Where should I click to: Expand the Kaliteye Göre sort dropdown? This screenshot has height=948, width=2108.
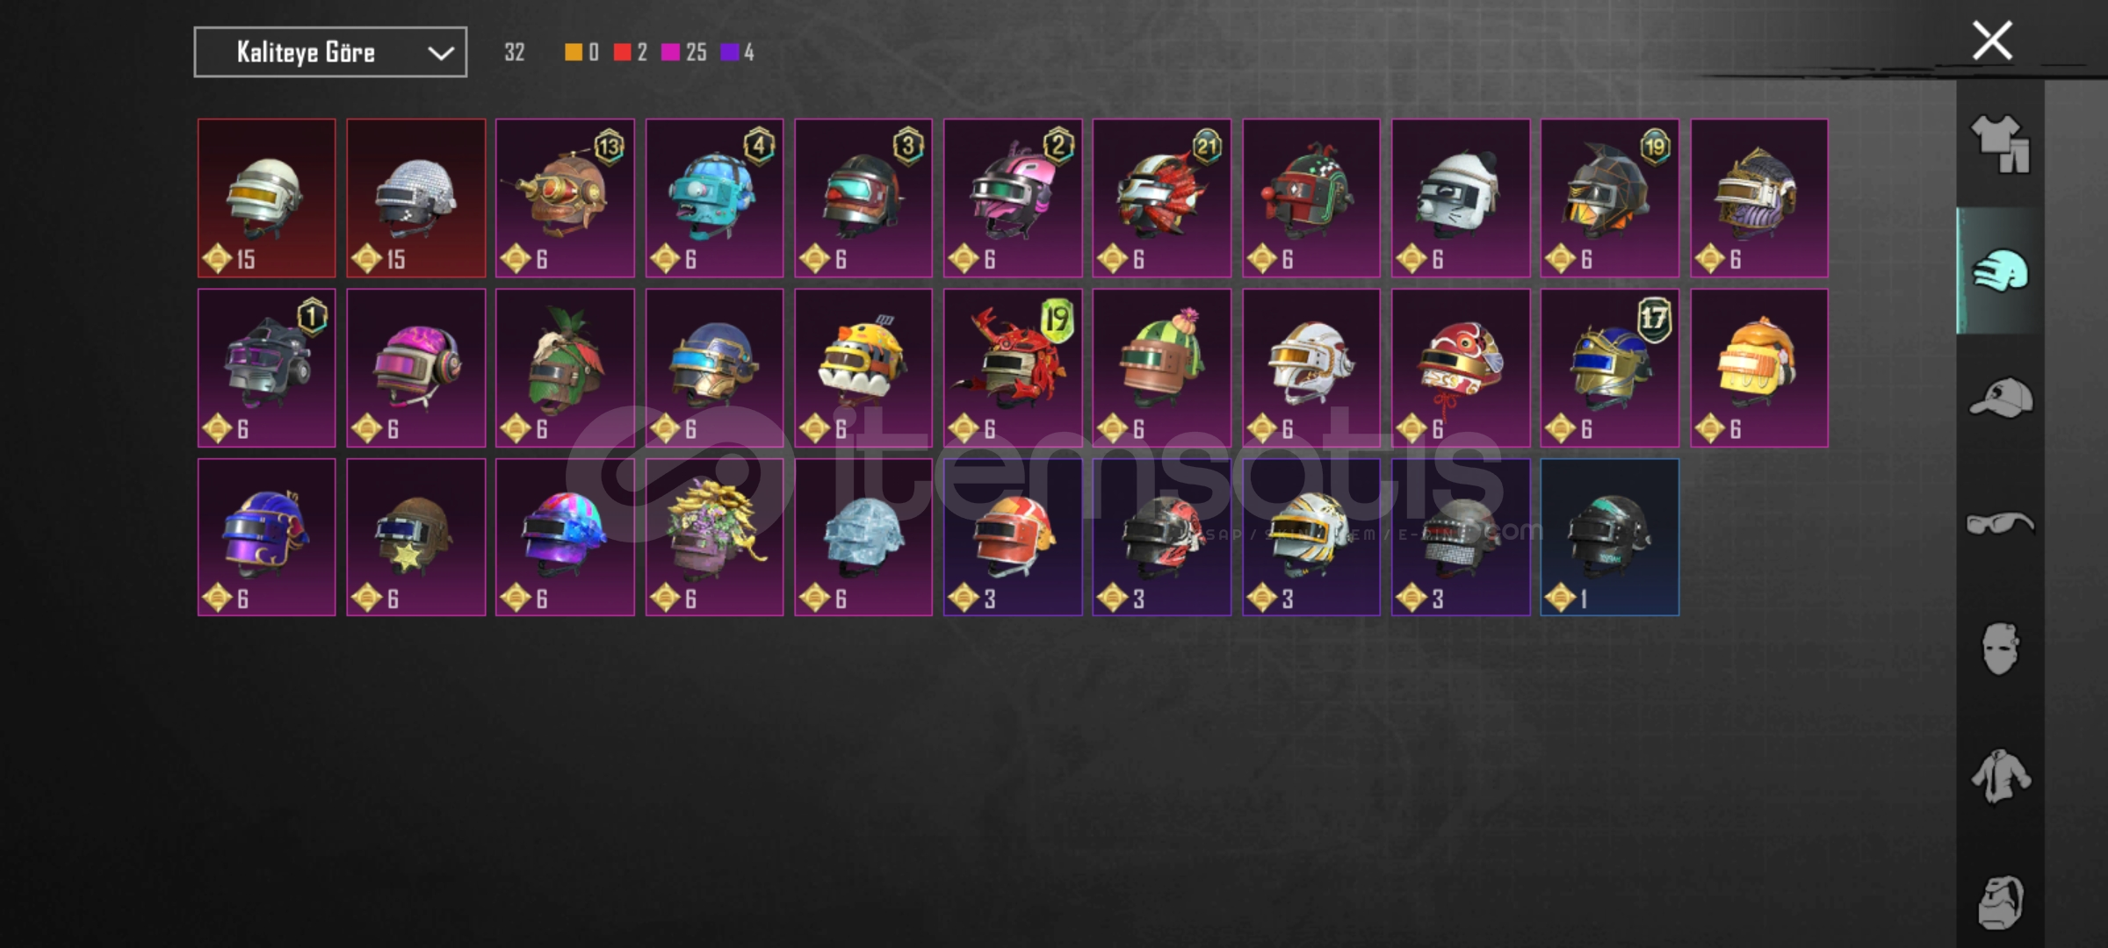tap(330, 53)
